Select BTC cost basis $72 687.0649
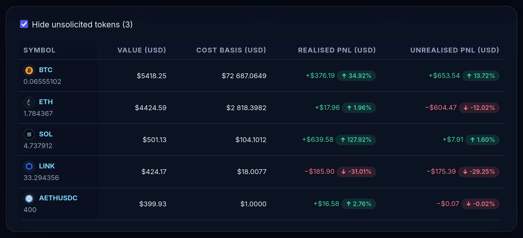Viewport: 523px width, 238px height. (244, 76)
